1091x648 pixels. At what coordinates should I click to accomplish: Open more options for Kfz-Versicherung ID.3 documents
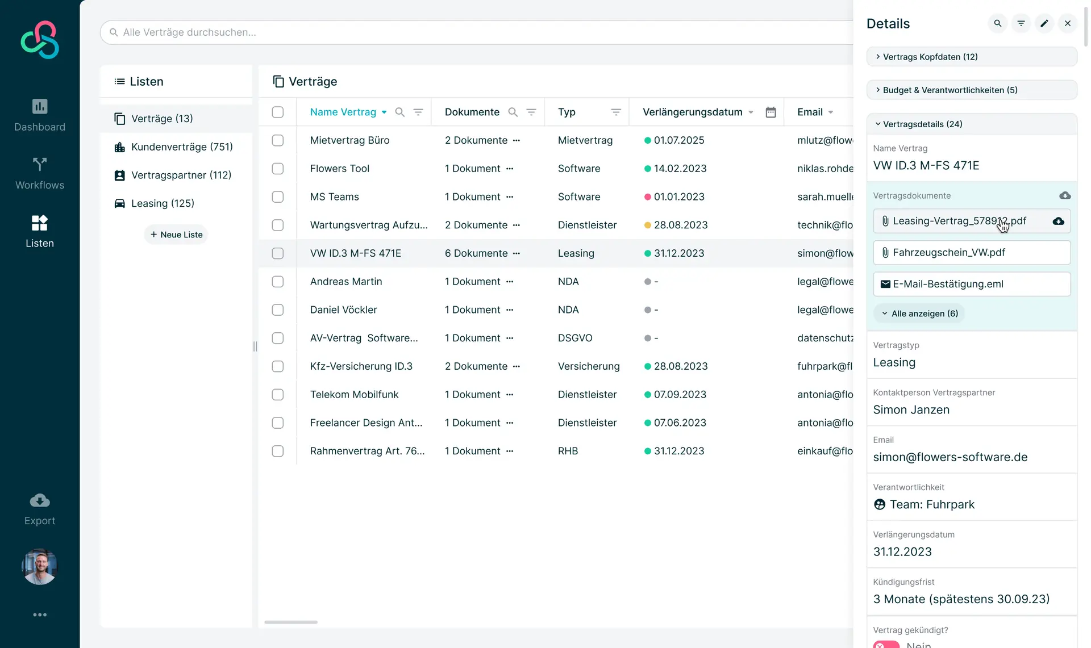pyautogui.click(x=516, y=366)
